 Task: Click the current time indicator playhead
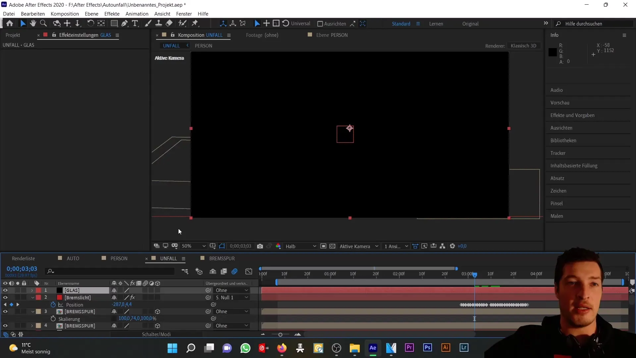475,275
